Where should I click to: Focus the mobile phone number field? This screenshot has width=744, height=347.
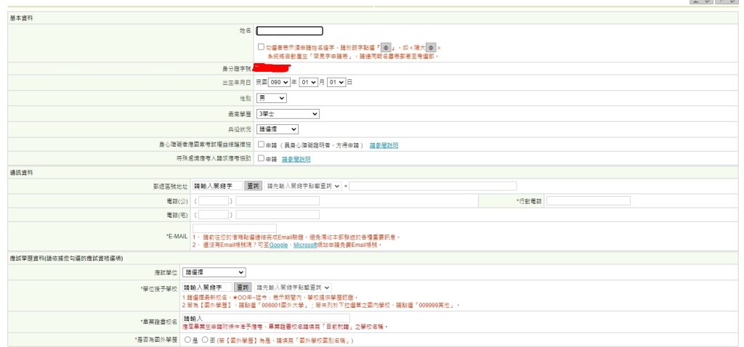(588, 200)
